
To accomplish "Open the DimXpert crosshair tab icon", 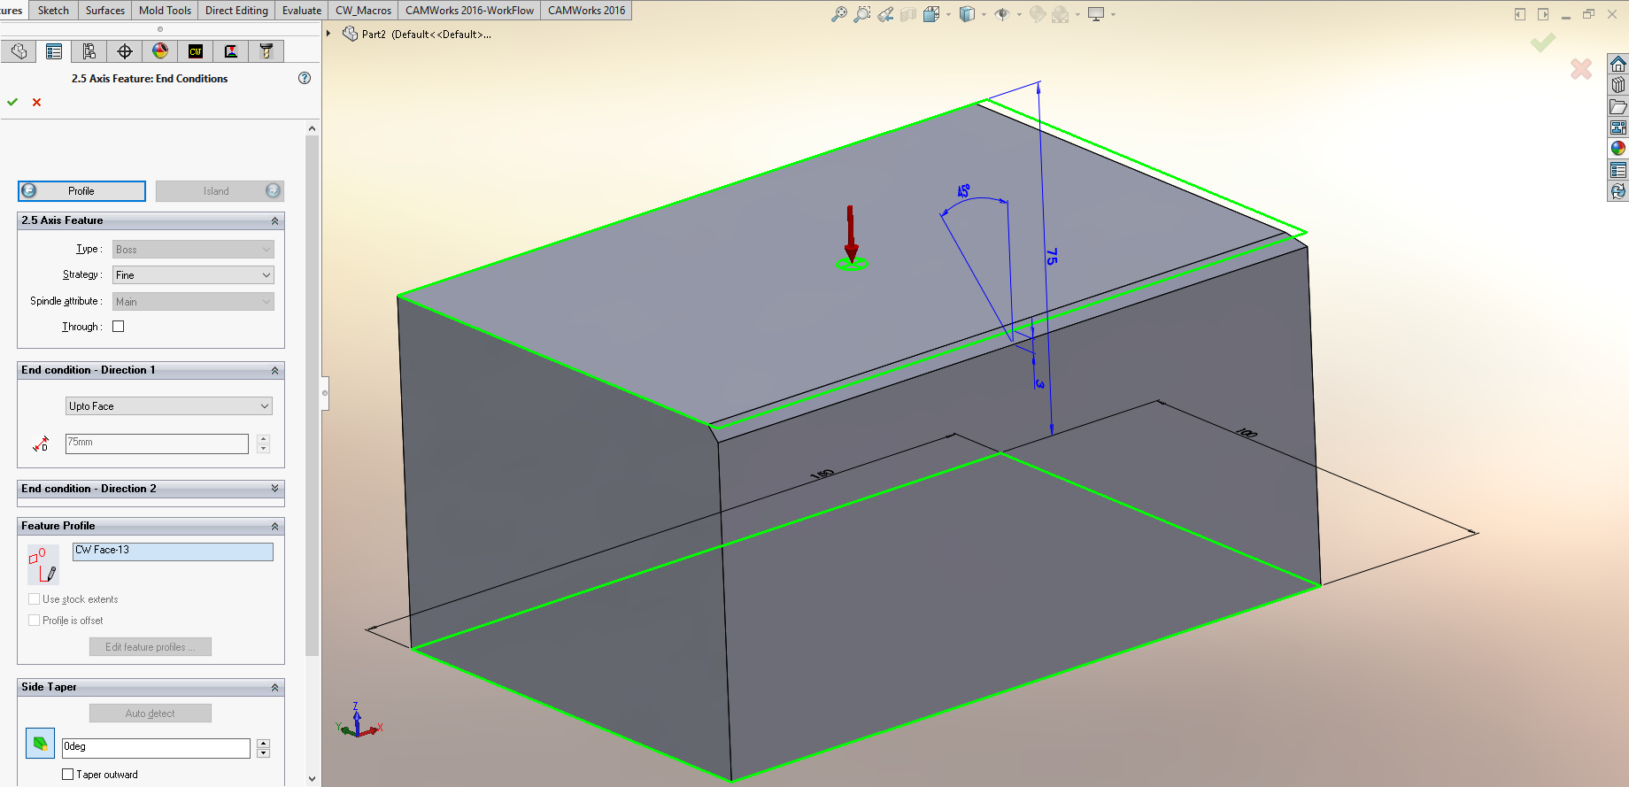I will 125,51.
